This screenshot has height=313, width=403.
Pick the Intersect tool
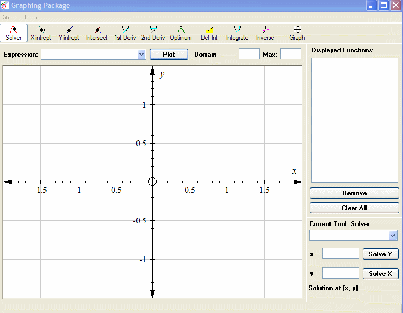pyautogui.click(x=97, y=33)
